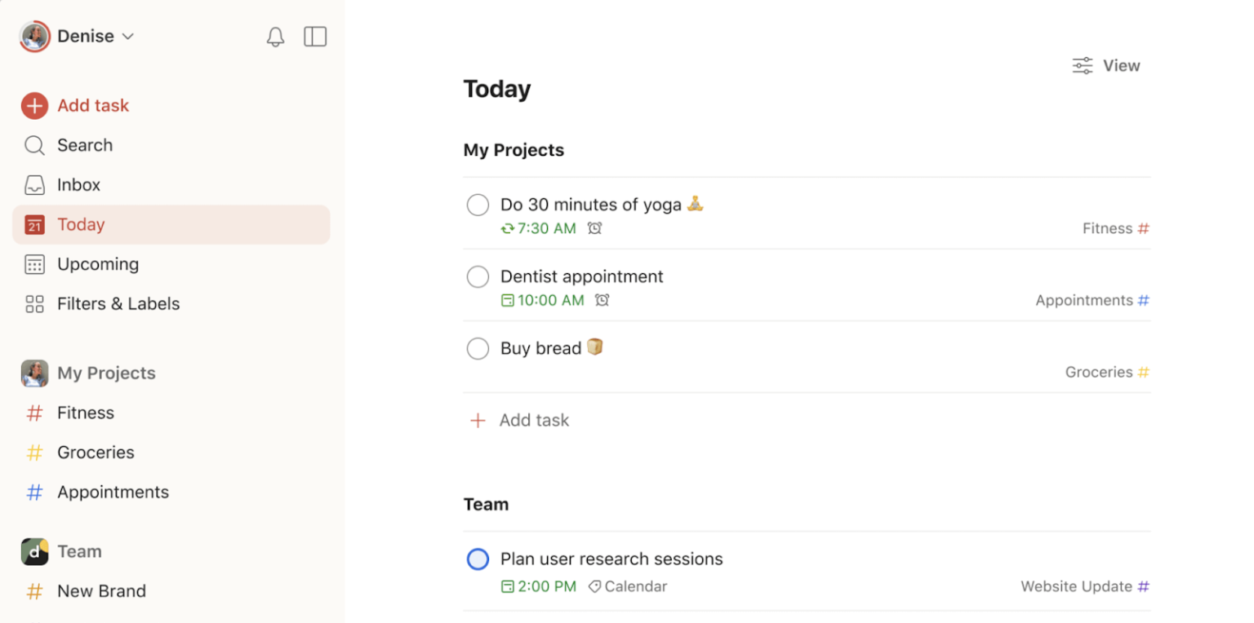
Task: Click the red Add task button in sidebar
Action: pos(75,105)
